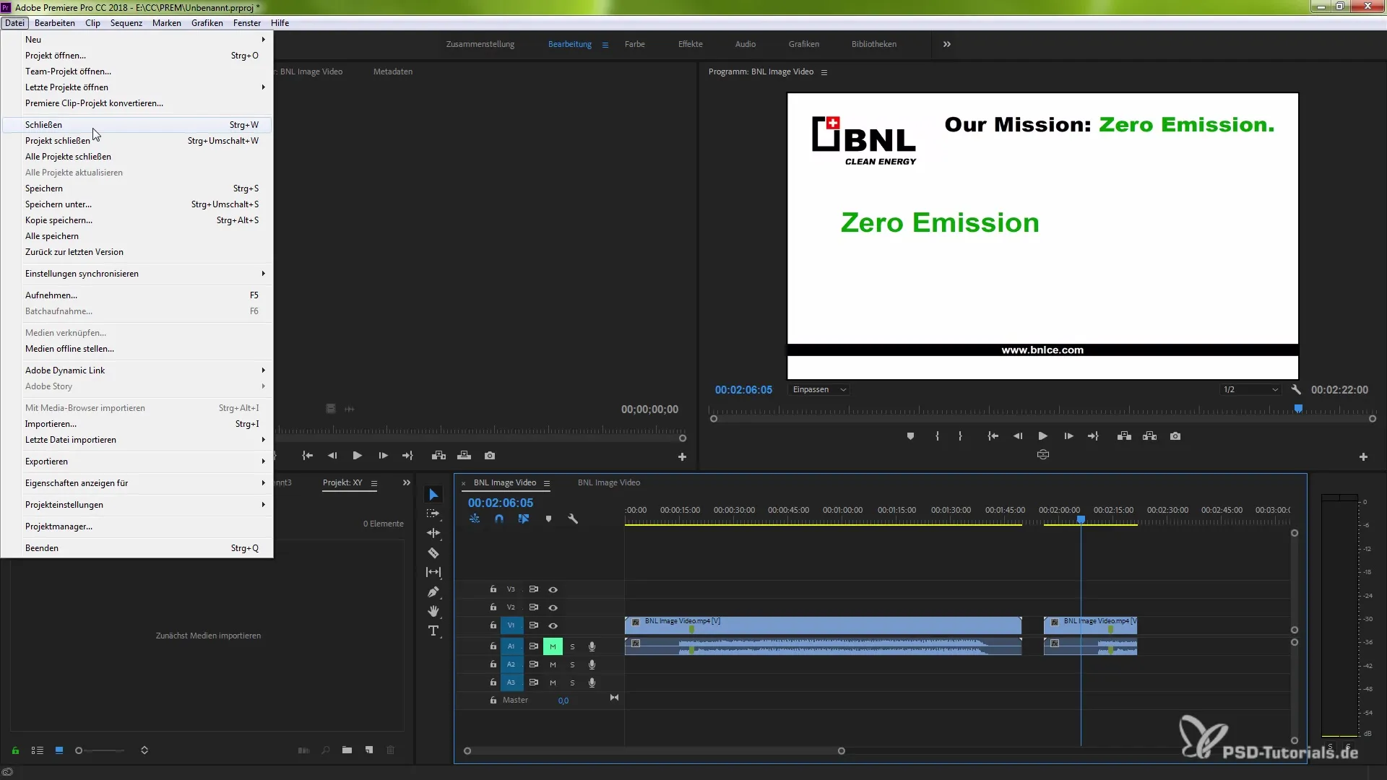This screenshot has width=1387, height=780.
Task: Select the Ripple Edit tool
Action: [x=433, y=533]
